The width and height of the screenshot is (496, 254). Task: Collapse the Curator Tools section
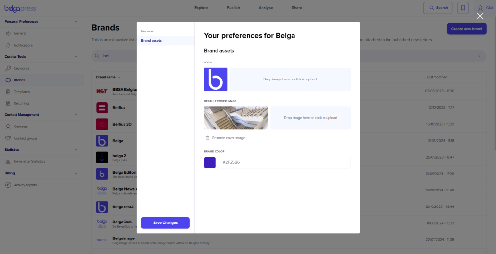(x=76, y=57)
